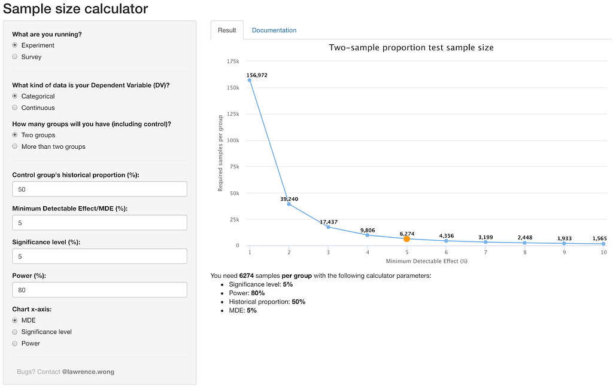Set chart x-axis to MDE

pyautogui.click(x=15, y=320)
